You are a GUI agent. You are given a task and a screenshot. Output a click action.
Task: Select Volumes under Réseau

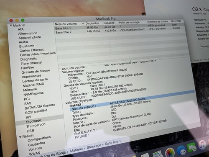pyautogui.click(x=35, y=149)
